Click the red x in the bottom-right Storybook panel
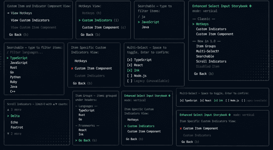The height and width of the screenshot is (150, 273). point(181,129)
